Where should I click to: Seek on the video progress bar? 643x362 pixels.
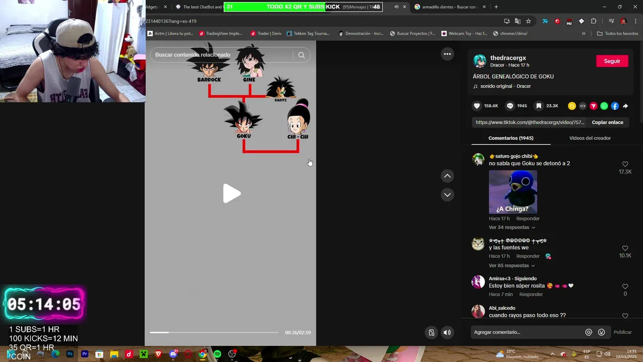(x=214, y=332)
